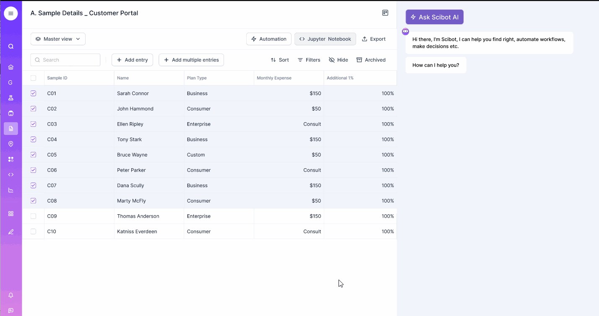Viewport: 599px width, 316px height.
Task: Select the Home icon in the sidebar
Action: pyautogui.click(x=10, y=67)
